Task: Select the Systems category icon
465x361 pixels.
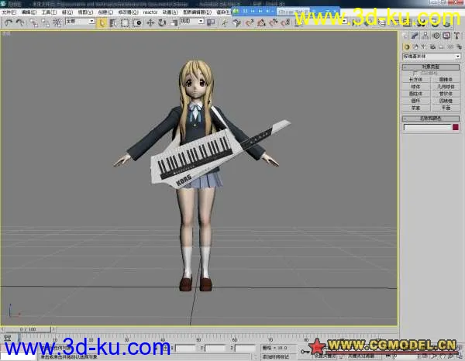Action: 459,47
